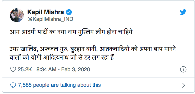Open "people are talking about this" link
Image resolution: width=195 pixels, height=94 pixels.
(67, 85)
